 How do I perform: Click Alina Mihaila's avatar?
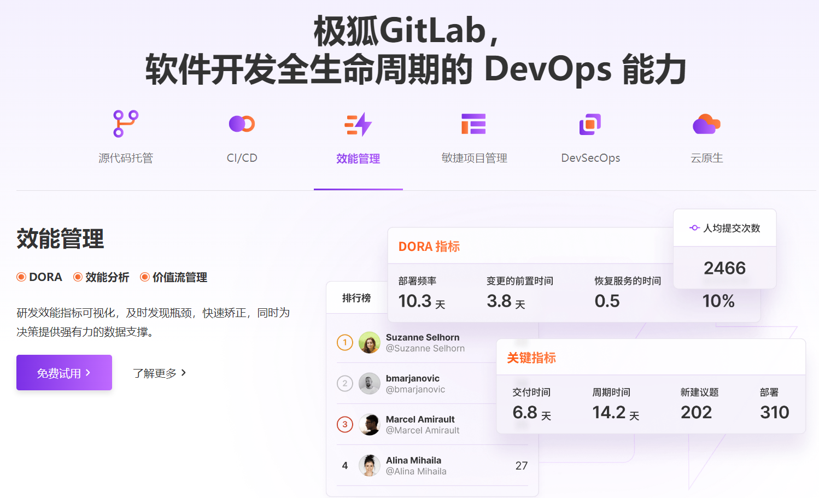369,466
